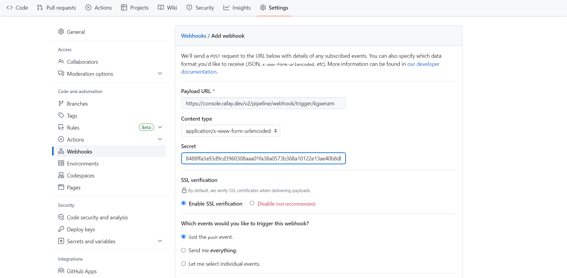Click the Environments icon in sidebar
This screenshot has height=278, width=567.
(61, 163)
